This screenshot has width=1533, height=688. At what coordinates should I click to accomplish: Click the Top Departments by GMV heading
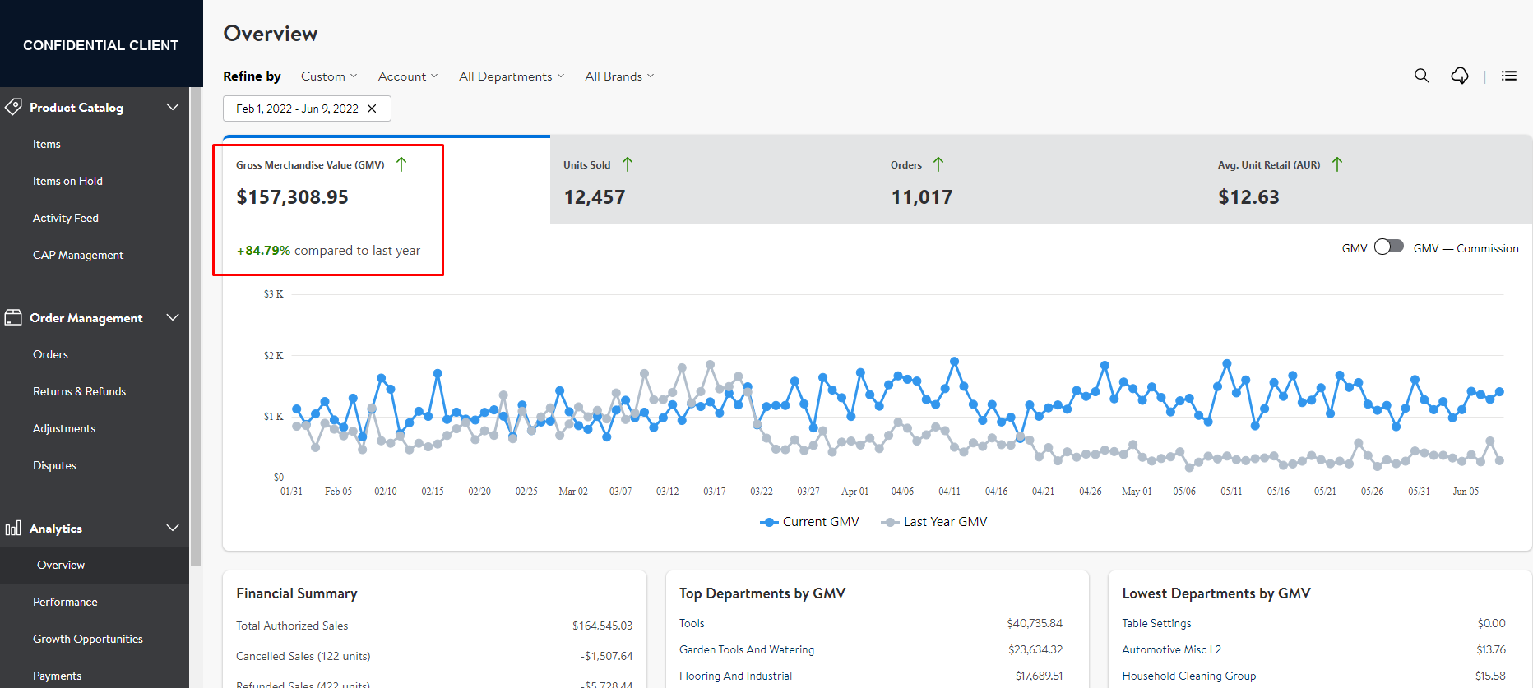pos(762,593)
